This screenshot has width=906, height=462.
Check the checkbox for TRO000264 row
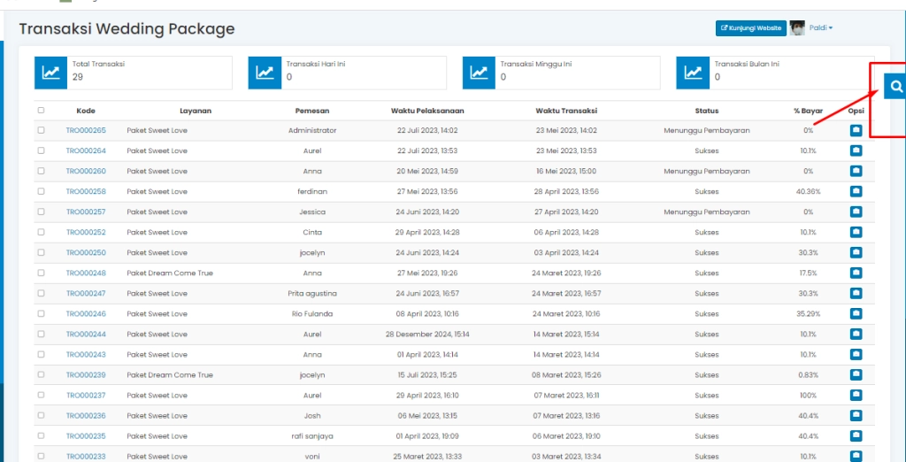41,150
